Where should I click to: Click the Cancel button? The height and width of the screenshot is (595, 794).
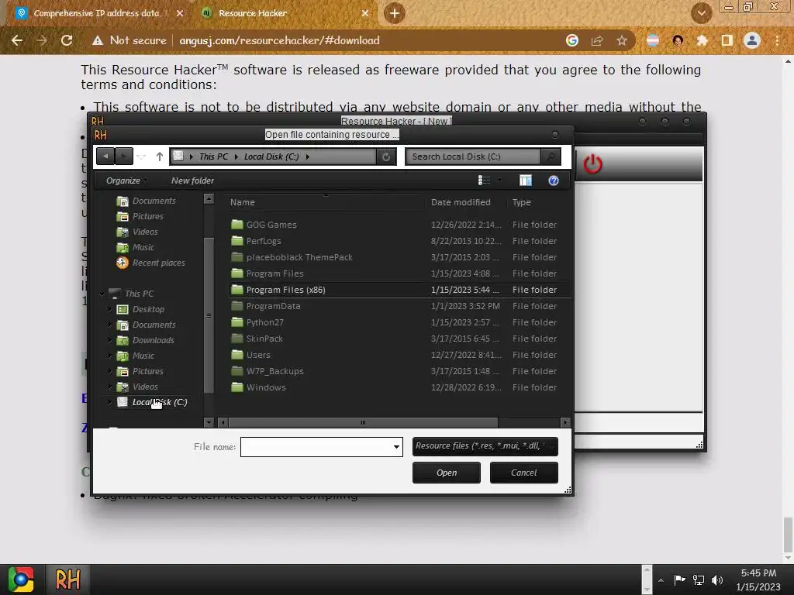[x=523, y=473]
